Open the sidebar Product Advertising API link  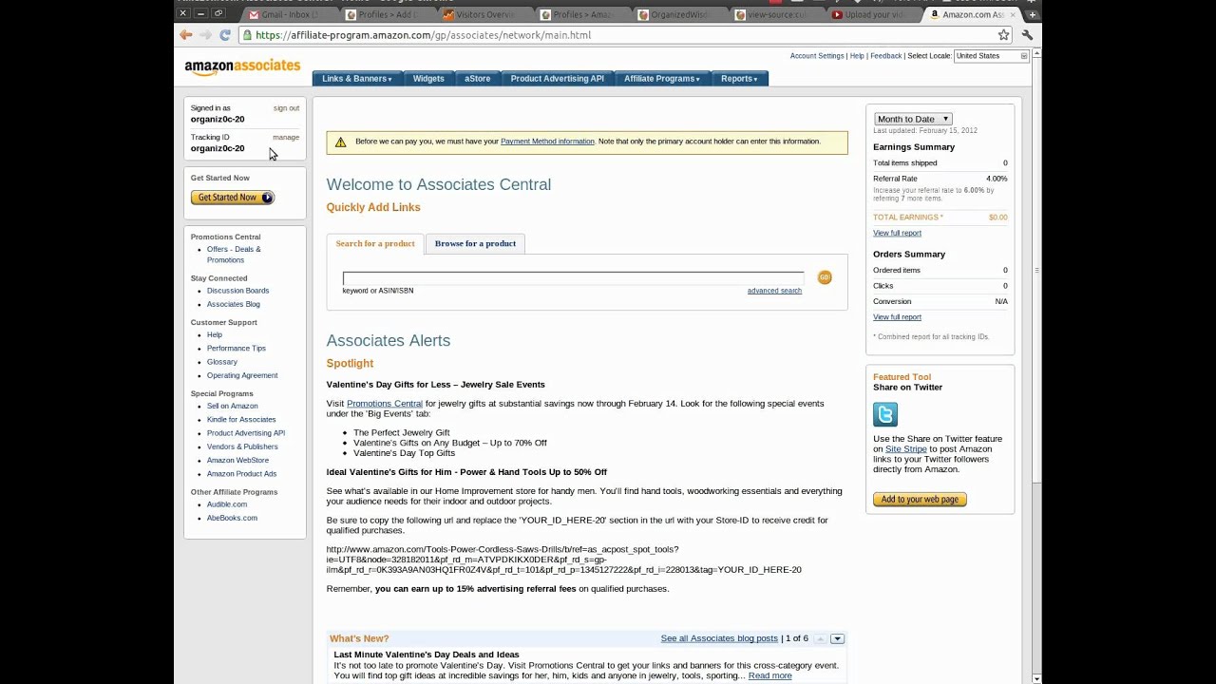[246, 433]
